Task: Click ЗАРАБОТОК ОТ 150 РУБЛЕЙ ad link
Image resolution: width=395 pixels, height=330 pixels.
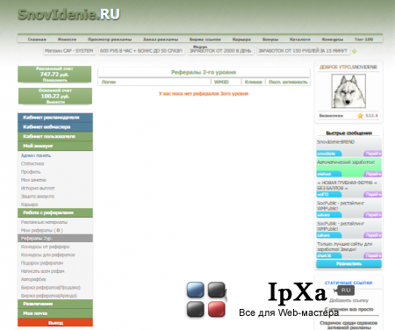Action: (303, 51)
